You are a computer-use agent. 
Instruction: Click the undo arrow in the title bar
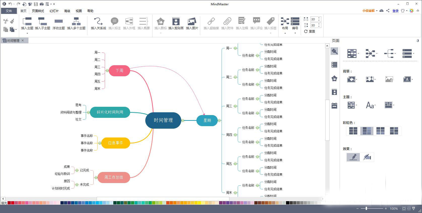(x=10, y=4)
